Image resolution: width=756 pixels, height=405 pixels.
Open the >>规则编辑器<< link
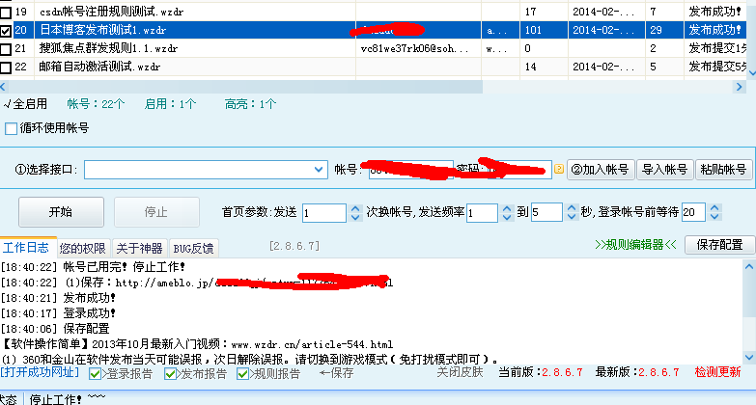[635, 245]
